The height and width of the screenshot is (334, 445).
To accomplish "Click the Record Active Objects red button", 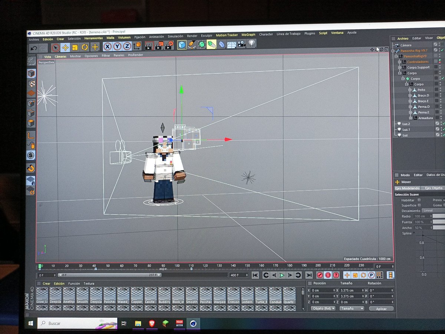I will tap(320, 275).
